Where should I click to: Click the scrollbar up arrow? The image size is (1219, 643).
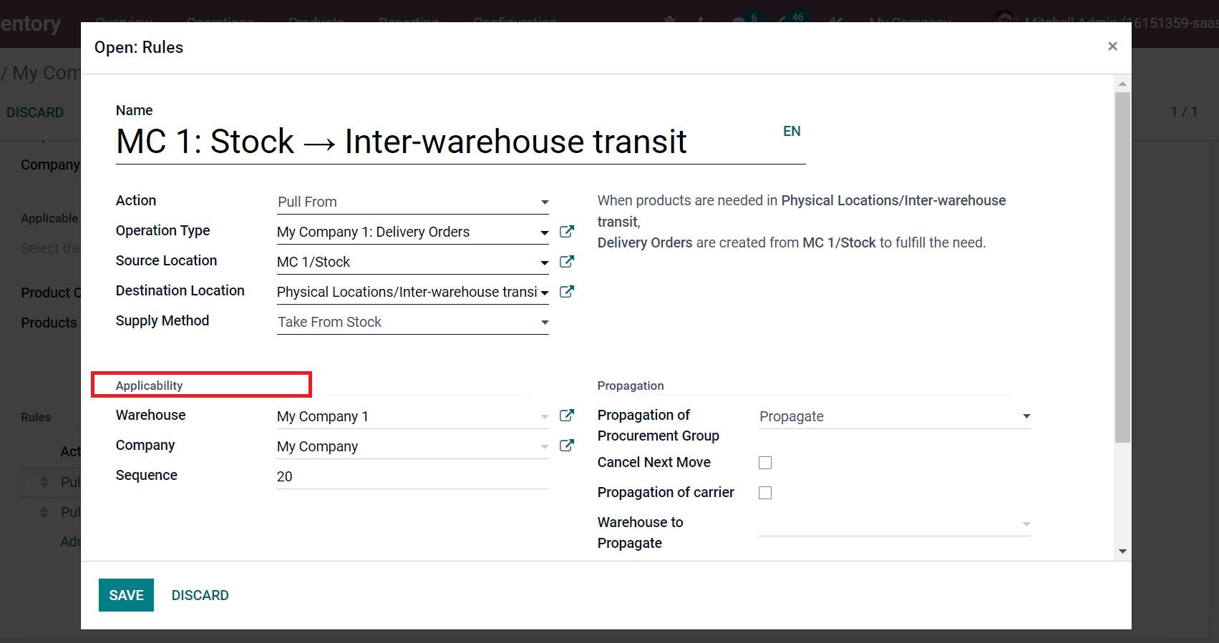1122,84
